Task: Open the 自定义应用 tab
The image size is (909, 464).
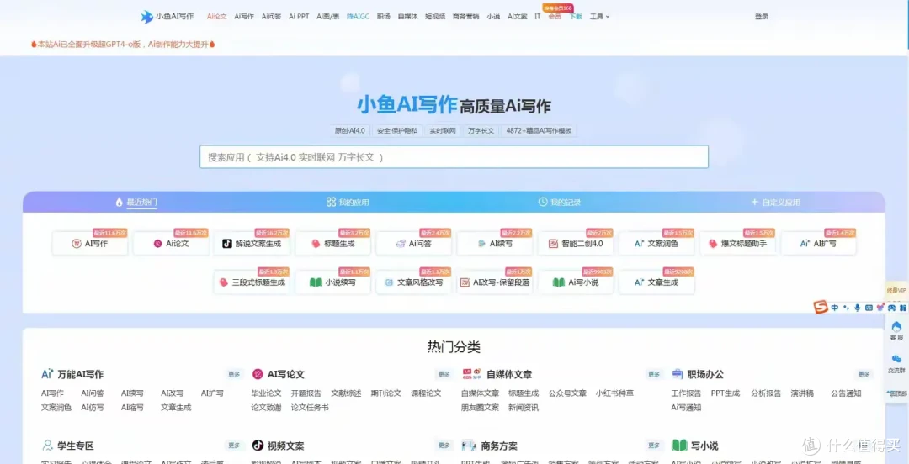Action: [x=776, y=203]
